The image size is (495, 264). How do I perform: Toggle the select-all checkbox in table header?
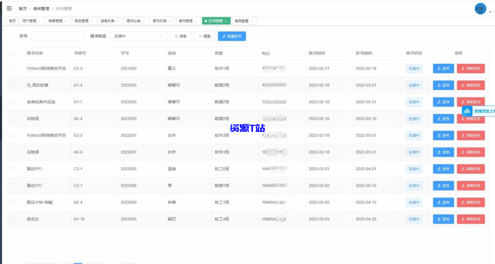(13, 53)
